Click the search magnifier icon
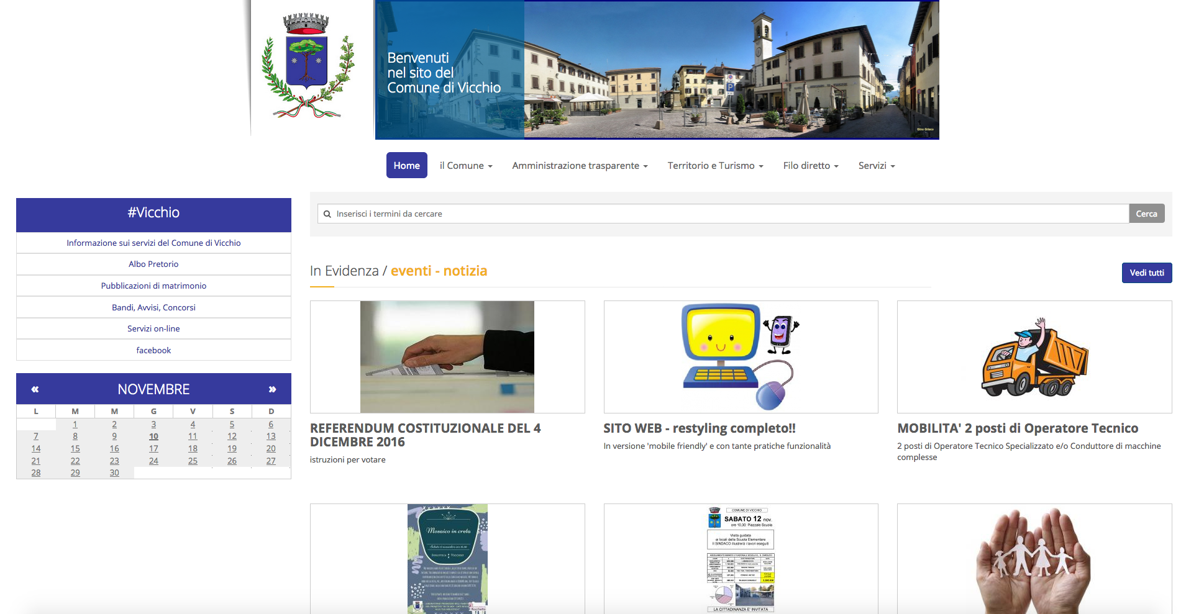The width and height of the screenshot is (1186, 614). point(327,214)
